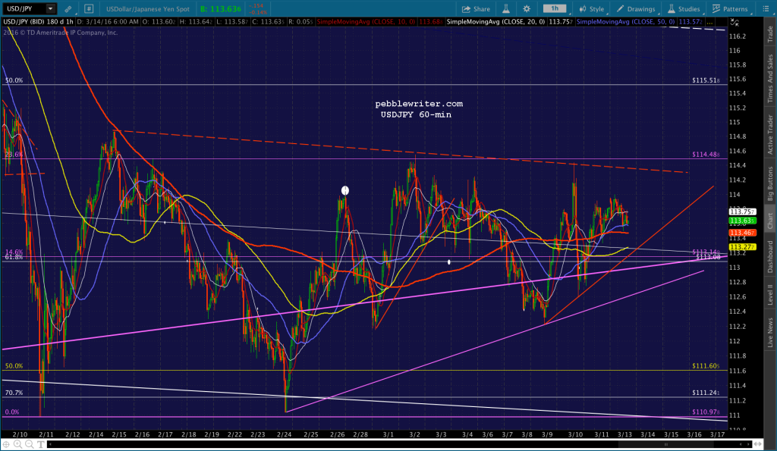Screen dimensions: 777x451
Task: Click SimpleMovingAvg (CLOSE, 20, 0) label
Action: [496, 22]
